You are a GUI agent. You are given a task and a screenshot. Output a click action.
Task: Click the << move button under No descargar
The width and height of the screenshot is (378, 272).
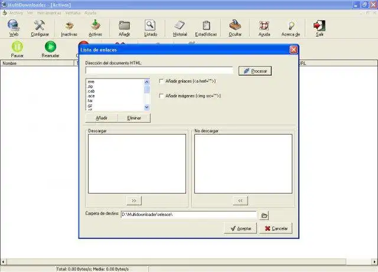click(240, 201)
